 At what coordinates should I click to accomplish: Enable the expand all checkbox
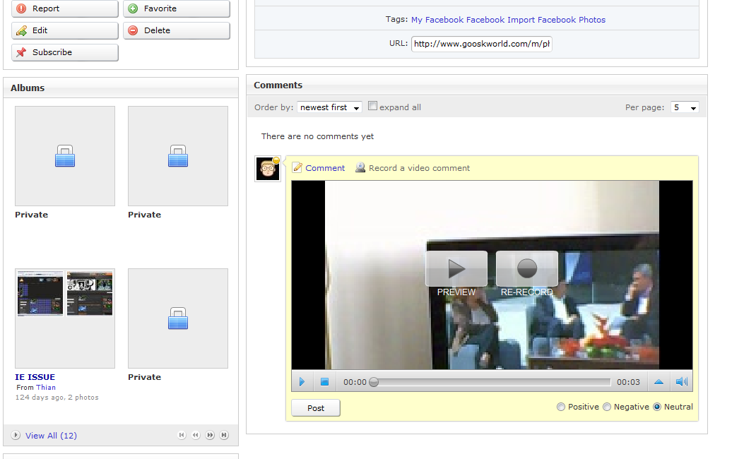click(373, 107)
